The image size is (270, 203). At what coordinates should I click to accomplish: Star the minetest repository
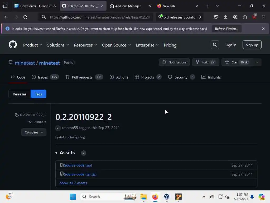(x=237, y=62)
